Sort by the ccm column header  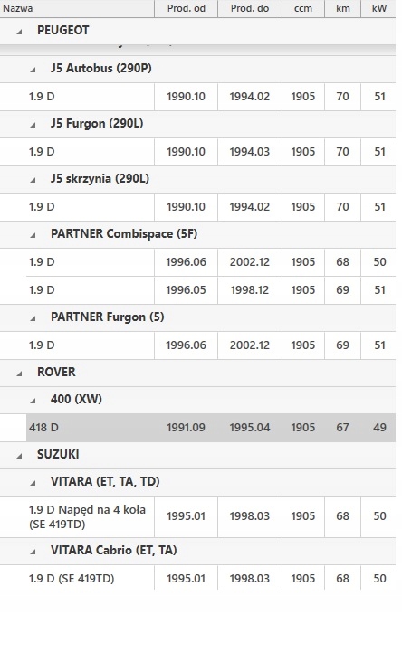tap(303, 8)
